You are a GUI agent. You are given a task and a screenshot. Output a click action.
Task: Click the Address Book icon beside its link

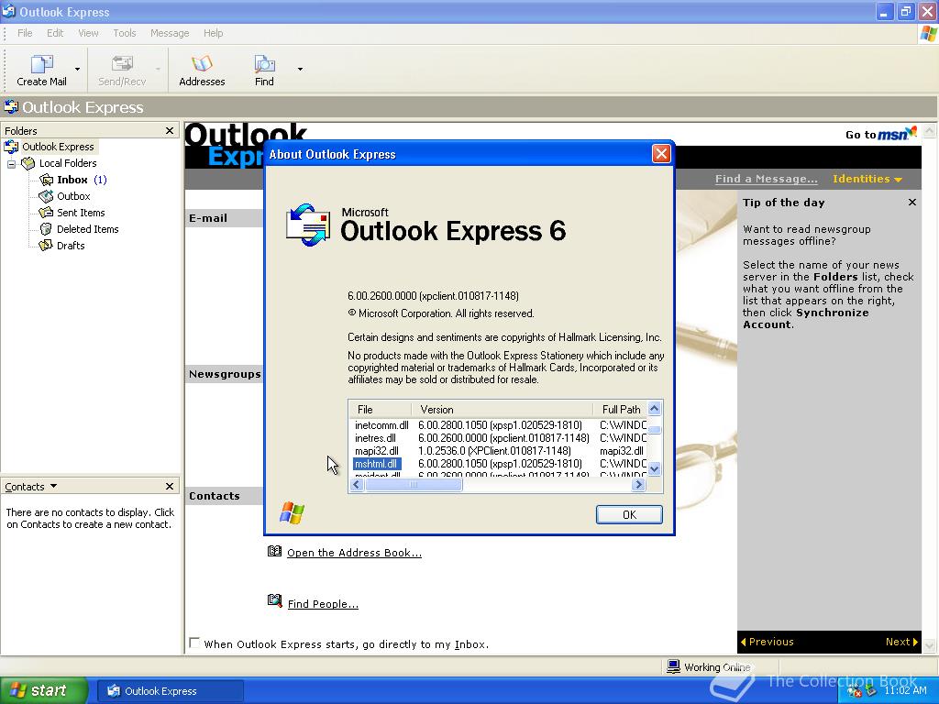point(274,551)
